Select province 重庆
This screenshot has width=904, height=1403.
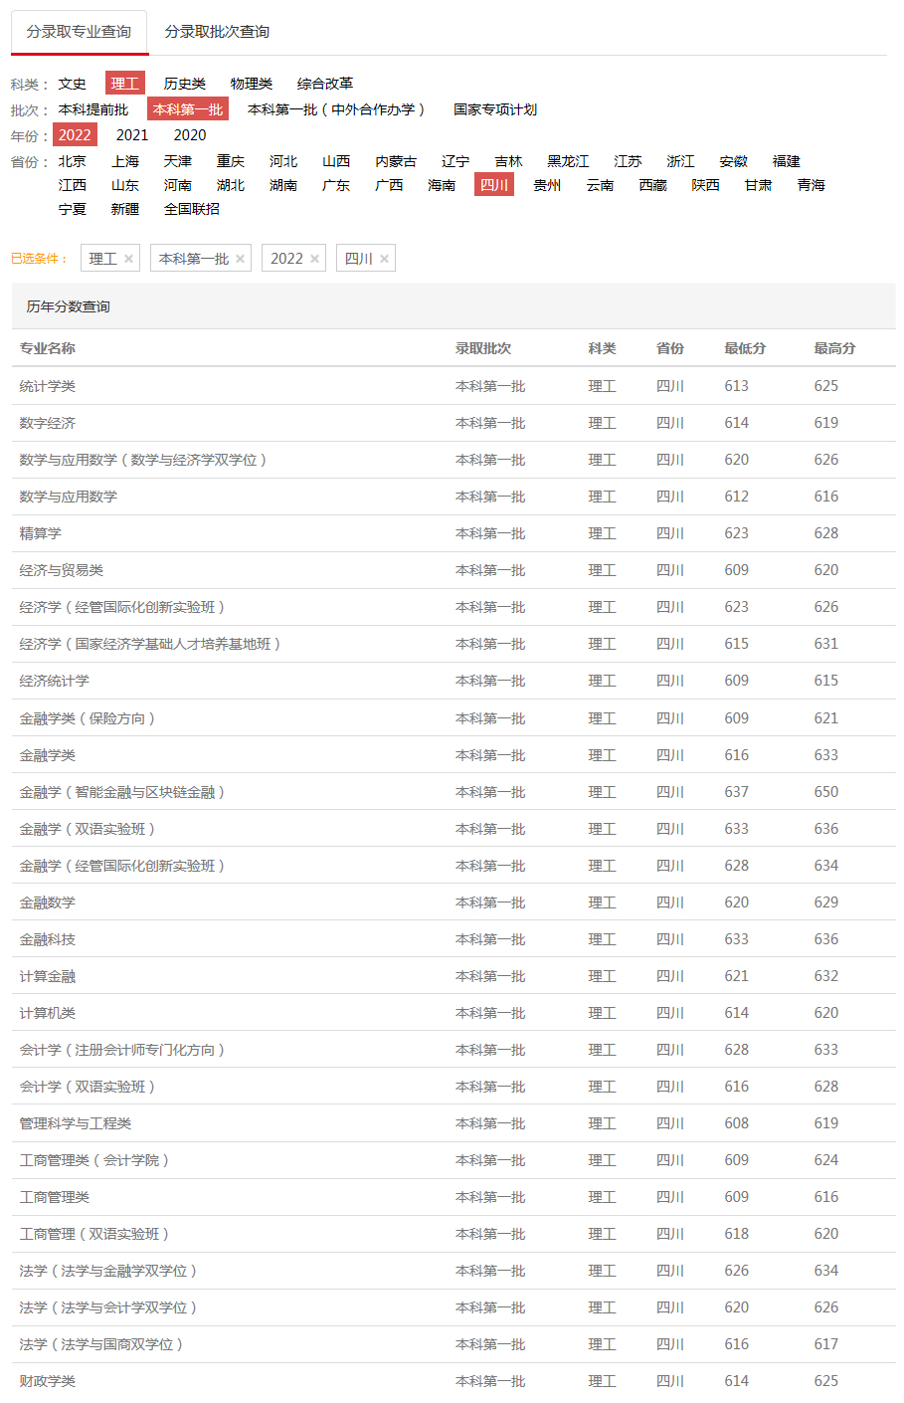point(231,161)
